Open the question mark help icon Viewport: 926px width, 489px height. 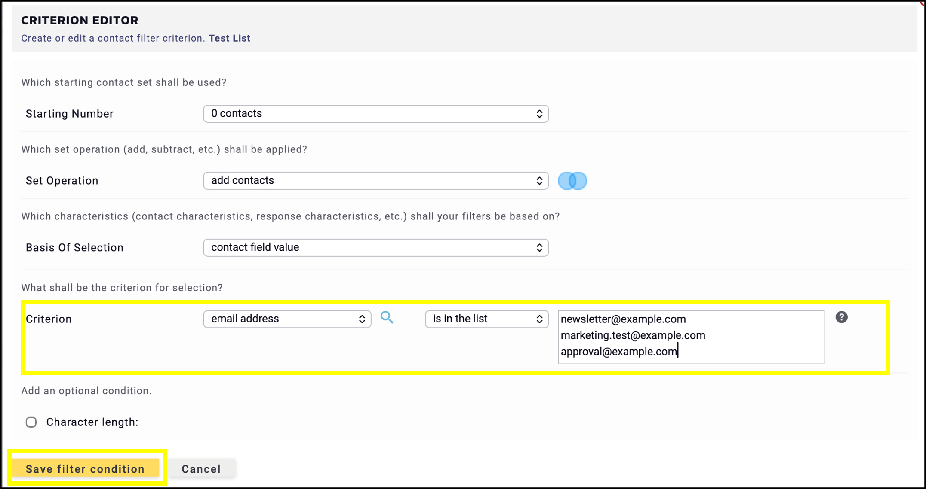coord(841,317)
